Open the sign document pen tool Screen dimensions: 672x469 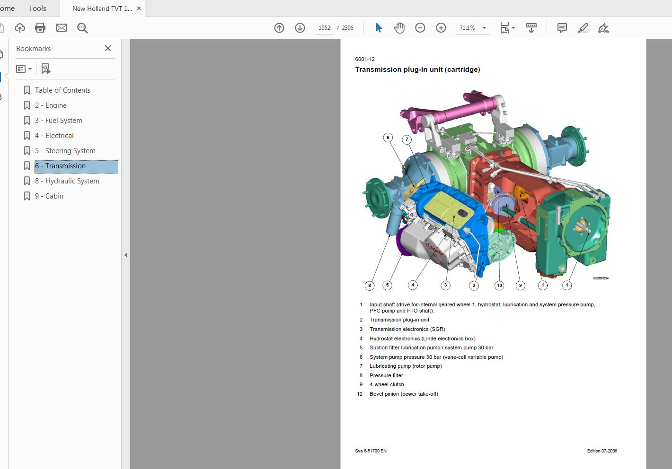604,28
